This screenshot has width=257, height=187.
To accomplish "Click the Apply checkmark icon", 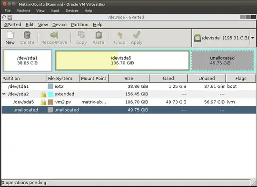I will tap(137, 35).
